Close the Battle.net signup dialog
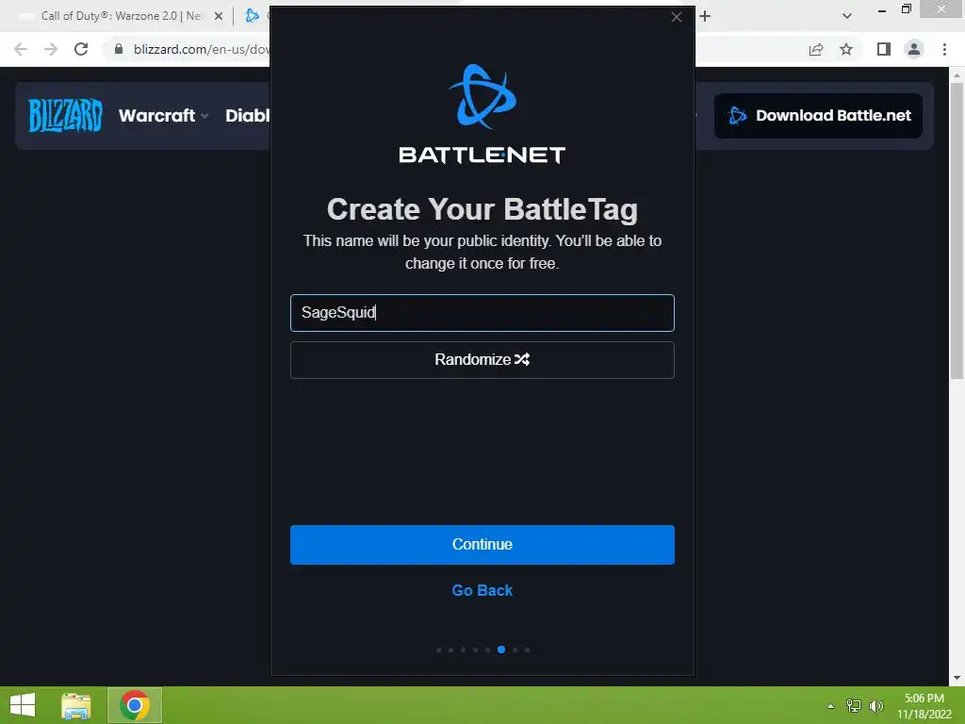 [677, 17]
